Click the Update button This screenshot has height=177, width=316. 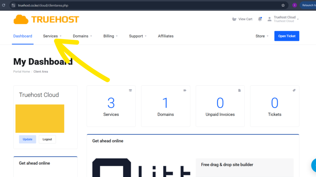[27, 139]
